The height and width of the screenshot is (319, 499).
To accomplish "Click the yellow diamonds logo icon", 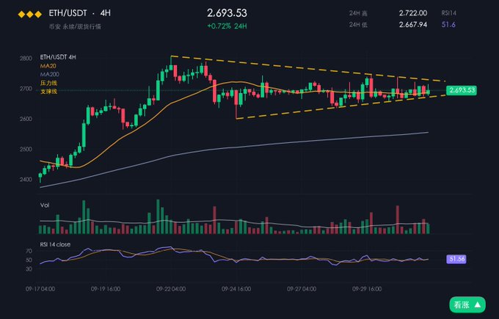I will (29, 15).
